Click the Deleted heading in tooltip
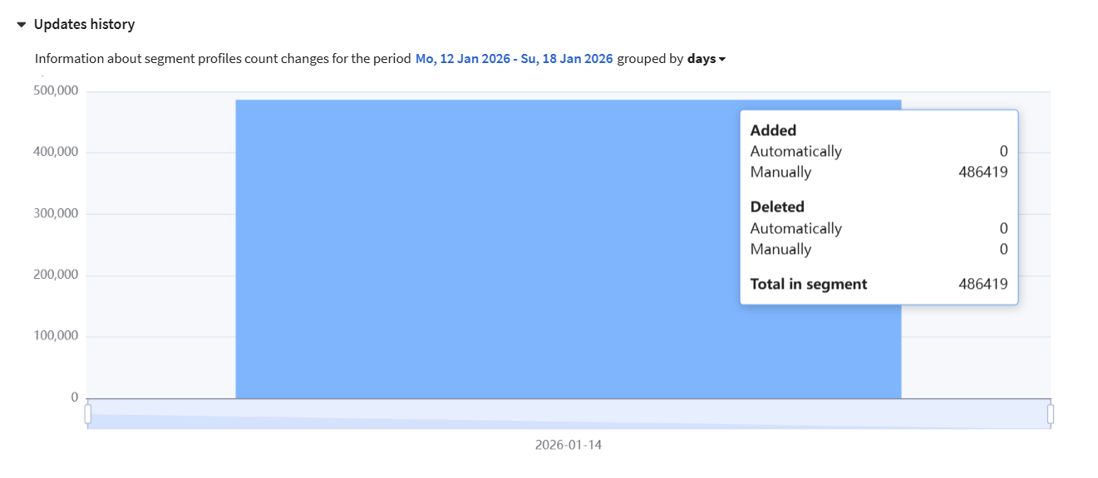1098x478 pixels. pos(777,207)
